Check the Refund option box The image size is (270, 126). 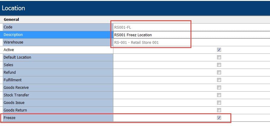tap(219, 73)
